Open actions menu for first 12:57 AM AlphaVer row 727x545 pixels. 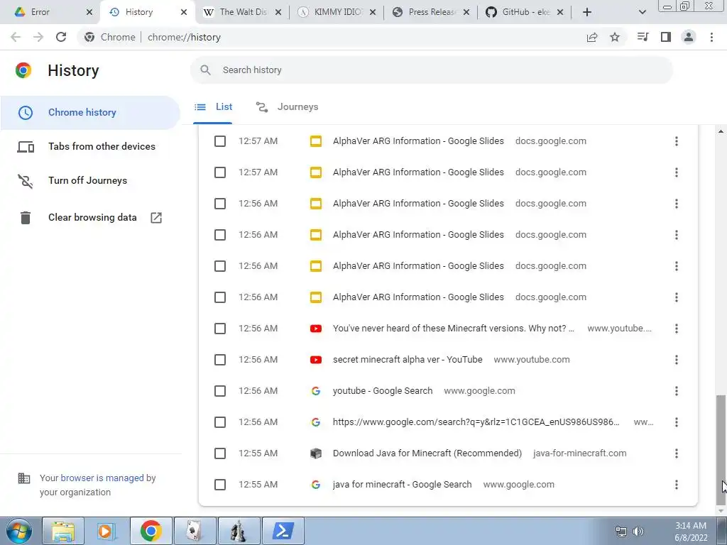pyautogui.click(x=677, y=141)
